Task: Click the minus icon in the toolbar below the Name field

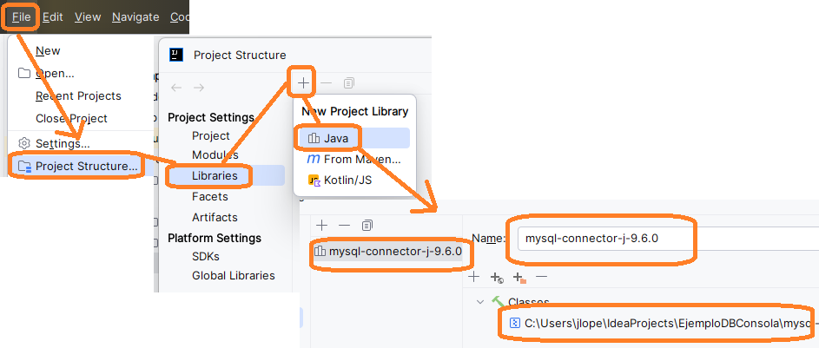Action: pyautogui.click(x=542, y=277)
